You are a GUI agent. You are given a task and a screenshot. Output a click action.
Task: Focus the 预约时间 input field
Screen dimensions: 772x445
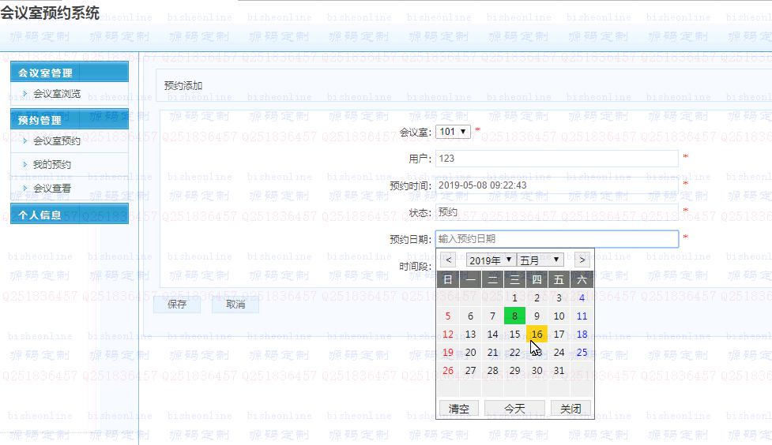(x=557, y=185)
